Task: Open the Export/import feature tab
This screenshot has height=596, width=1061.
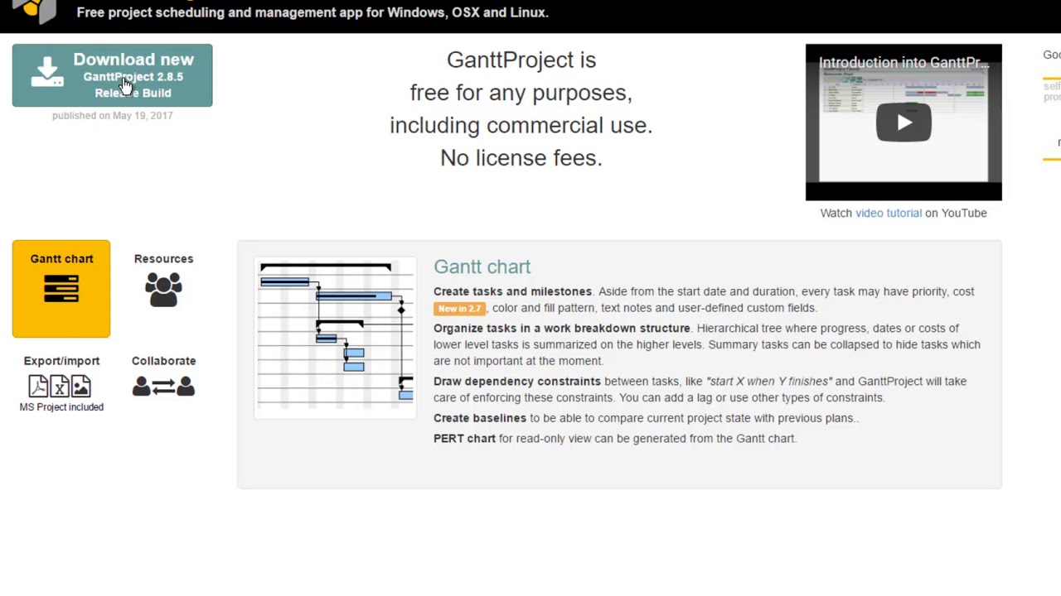Action: (61, 382)
